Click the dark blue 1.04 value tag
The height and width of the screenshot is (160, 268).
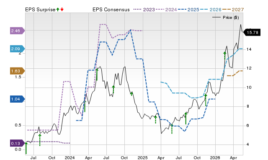pyautogui.click(x=18, y=99)
